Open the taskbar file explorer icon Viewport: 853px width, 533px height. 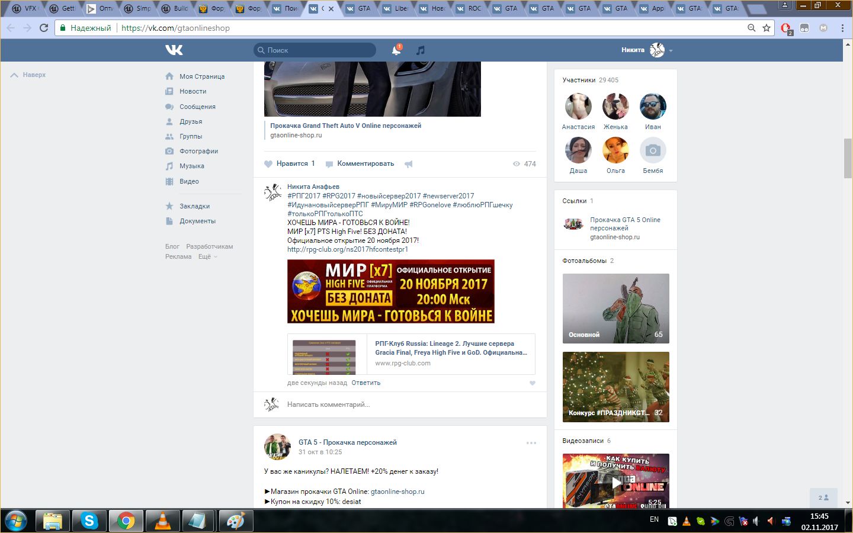tap(53, 521)
